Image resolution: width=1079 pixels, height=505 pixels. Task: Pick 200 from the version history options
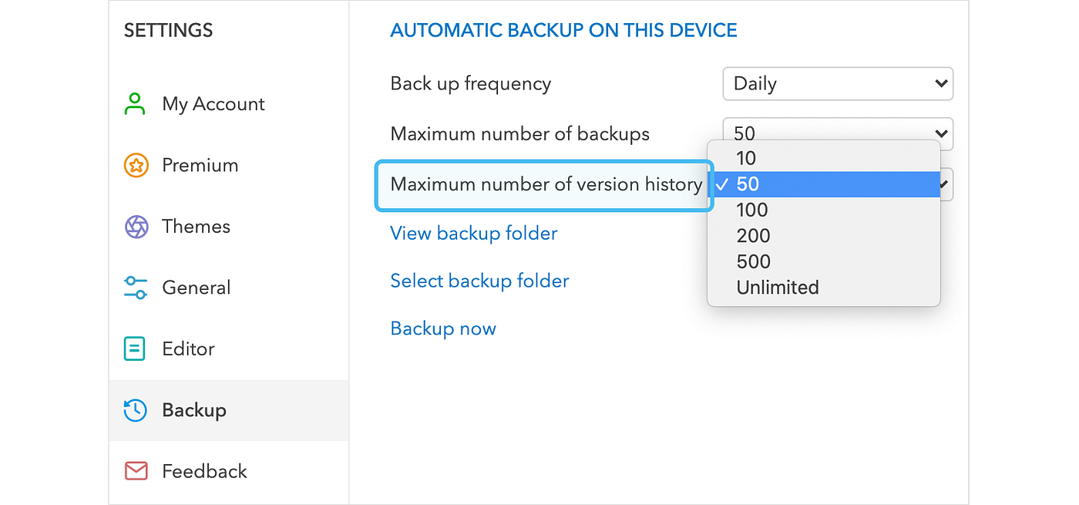click(x=753, y=236)
